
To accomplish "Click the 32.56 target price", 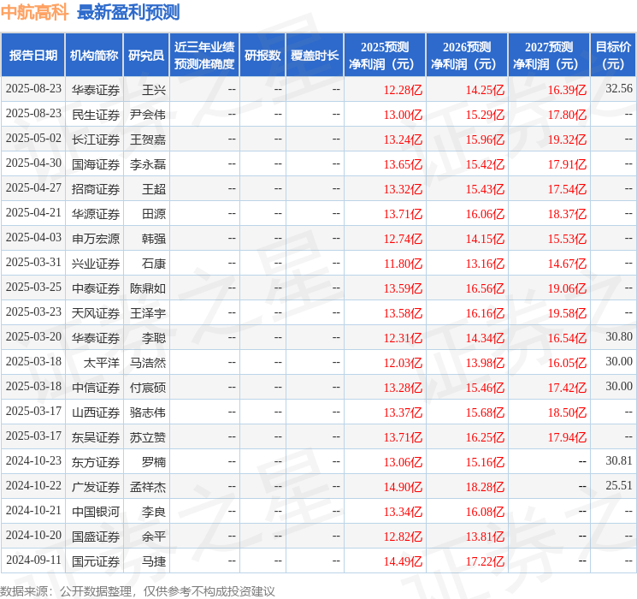I will click(x=619, y=88).
